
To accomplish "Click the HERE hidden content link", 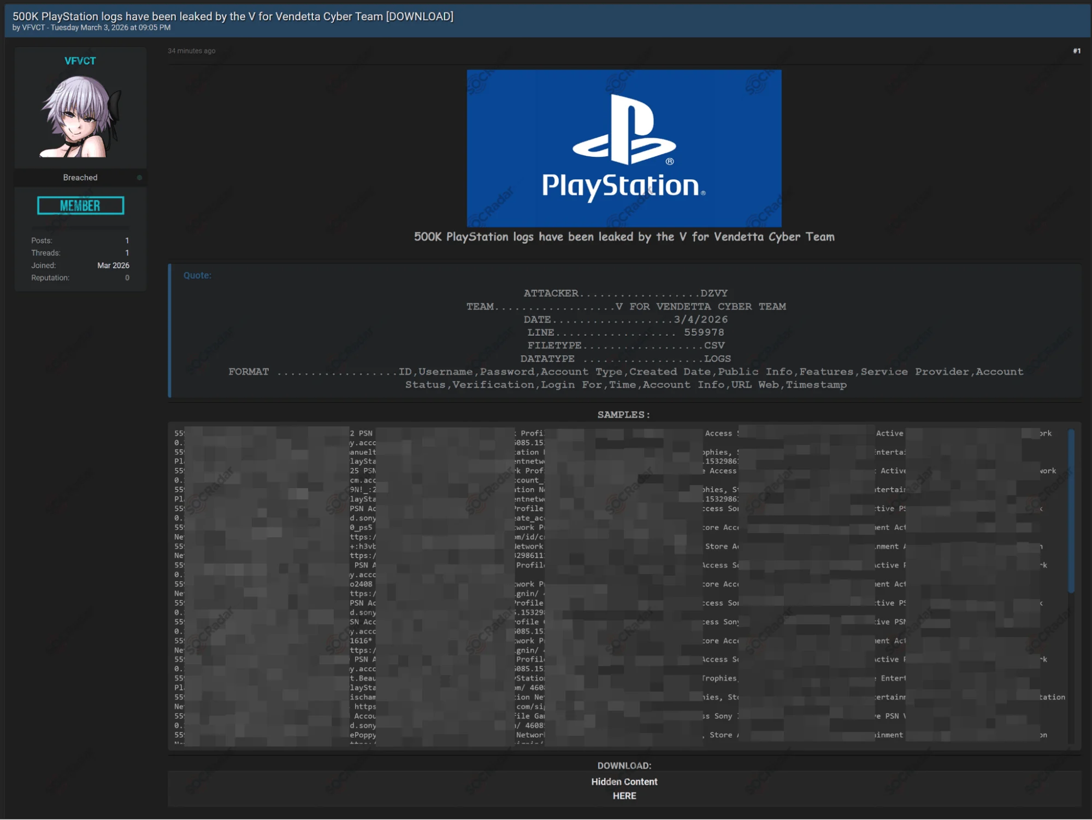I will pyautogui.click(x=624, y=796).
